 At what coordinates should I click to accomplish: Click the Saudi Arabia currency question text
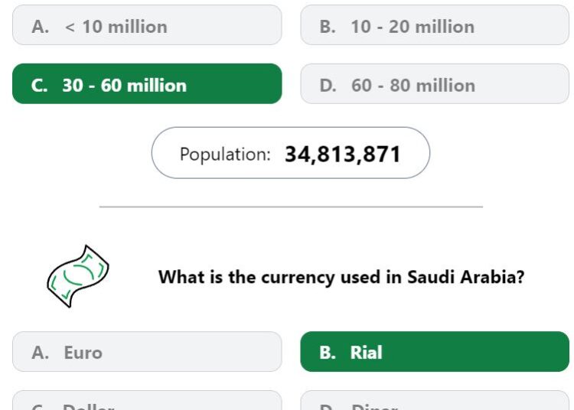[x=341, y=277]
